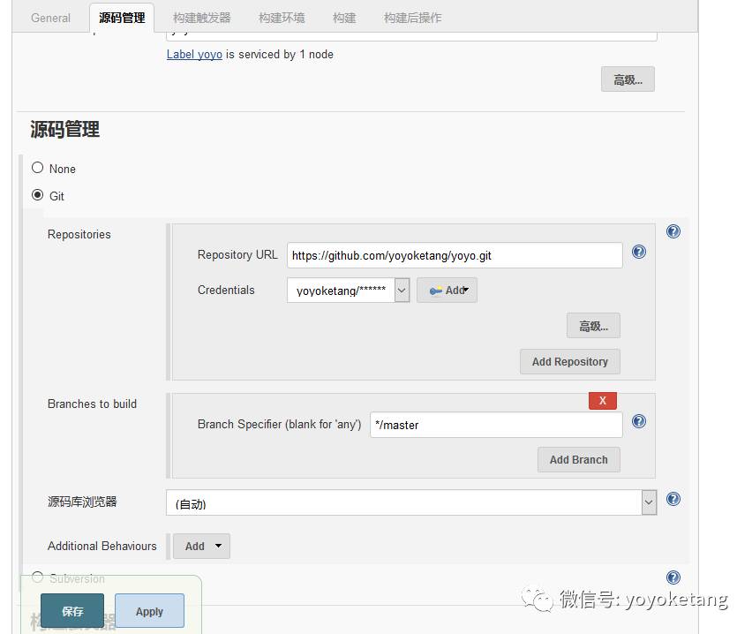Click the 保存 save button

[72, 611]
